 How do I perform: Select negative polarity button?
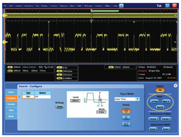click(126, 118)
